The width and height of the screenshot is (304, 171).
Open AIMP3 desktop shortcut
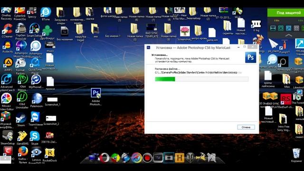pos(8,65)
